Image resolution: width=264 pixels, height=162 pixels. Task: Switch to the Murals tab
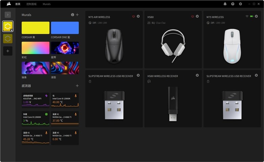(x=47, y=4)
